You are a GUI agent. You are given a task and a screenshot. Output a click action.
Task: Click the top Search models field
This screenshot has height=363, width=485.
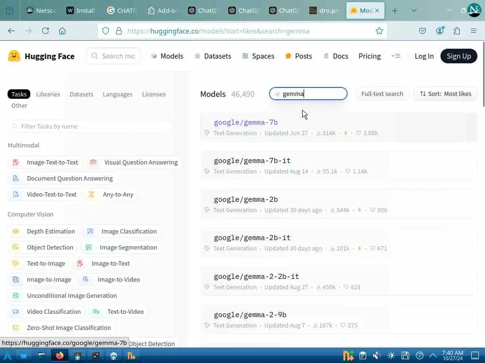point(113,56)
